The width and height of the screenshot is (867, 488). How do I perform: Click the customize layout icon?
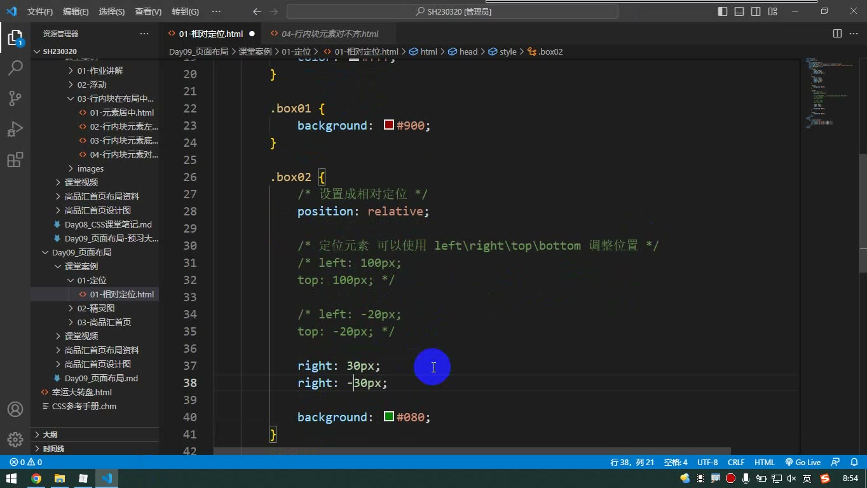[772, 11]
